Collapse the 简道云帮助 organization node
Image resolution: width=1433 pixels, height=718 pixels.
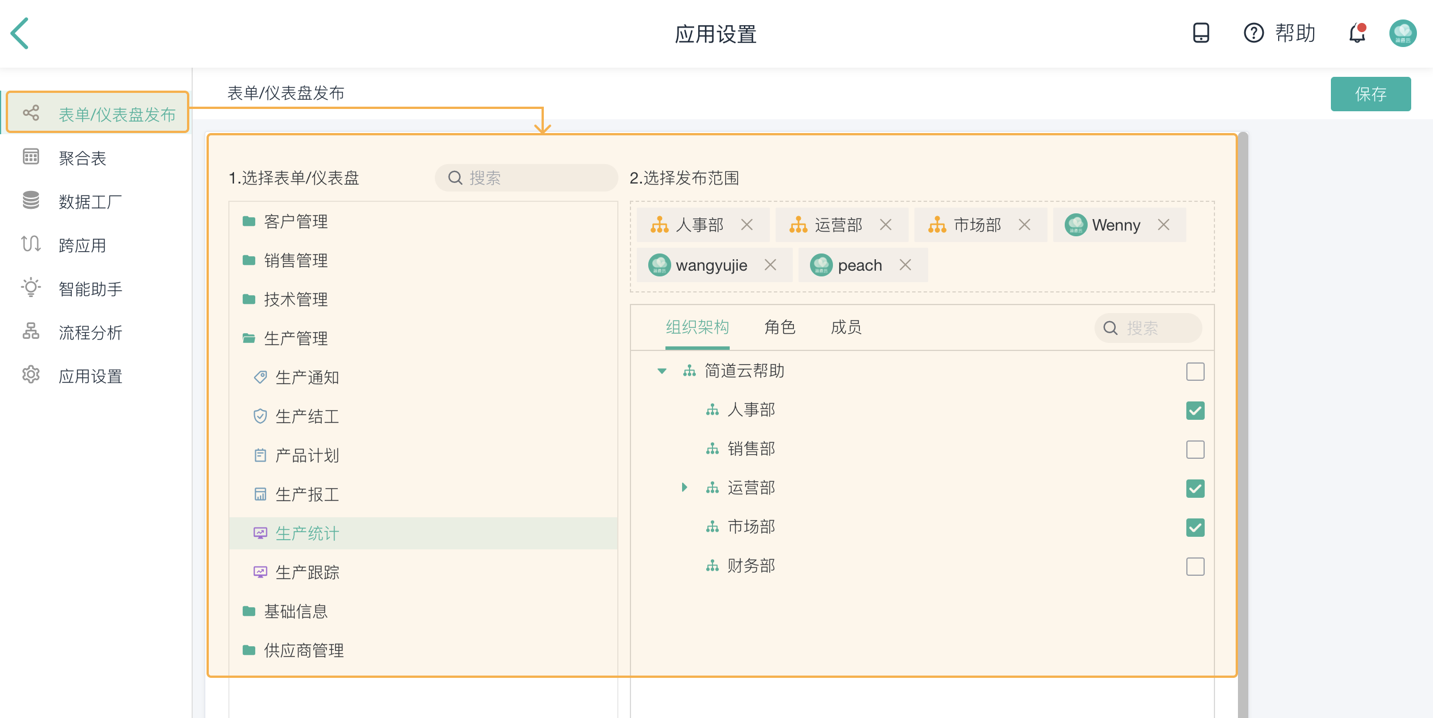click(x=662, y=371)
